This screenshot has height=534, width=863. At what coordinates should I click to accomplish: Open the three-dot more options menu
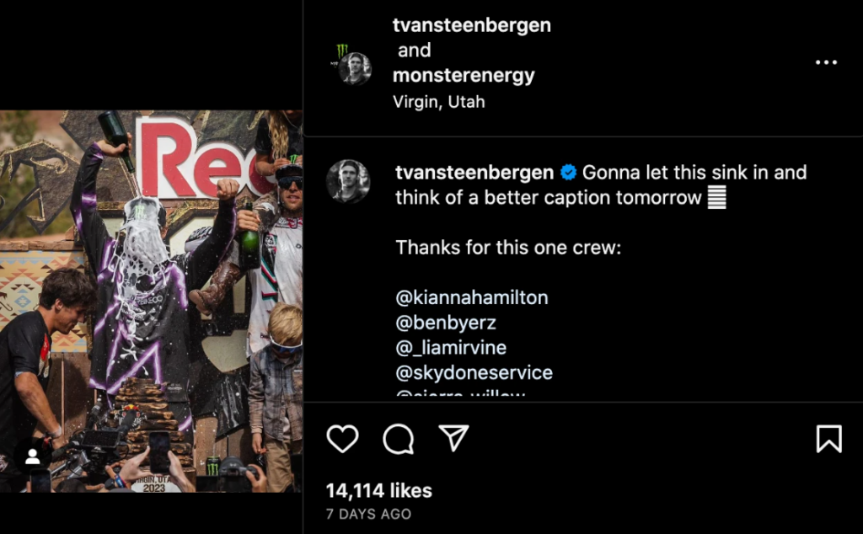point(826,62)
